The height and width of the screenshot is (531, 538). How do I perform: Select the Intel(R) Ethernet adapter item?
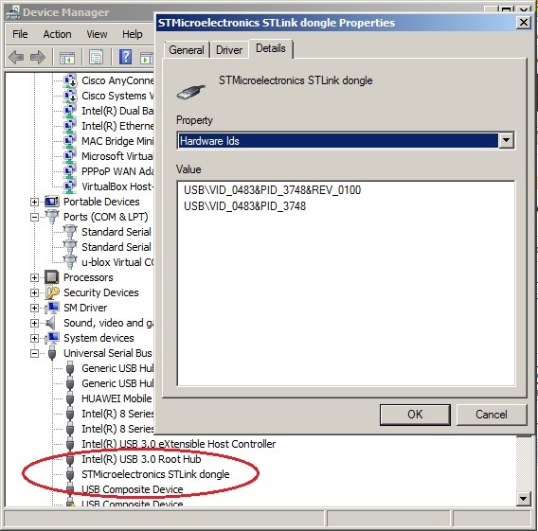pyautogui.click(x=117, y=126)
